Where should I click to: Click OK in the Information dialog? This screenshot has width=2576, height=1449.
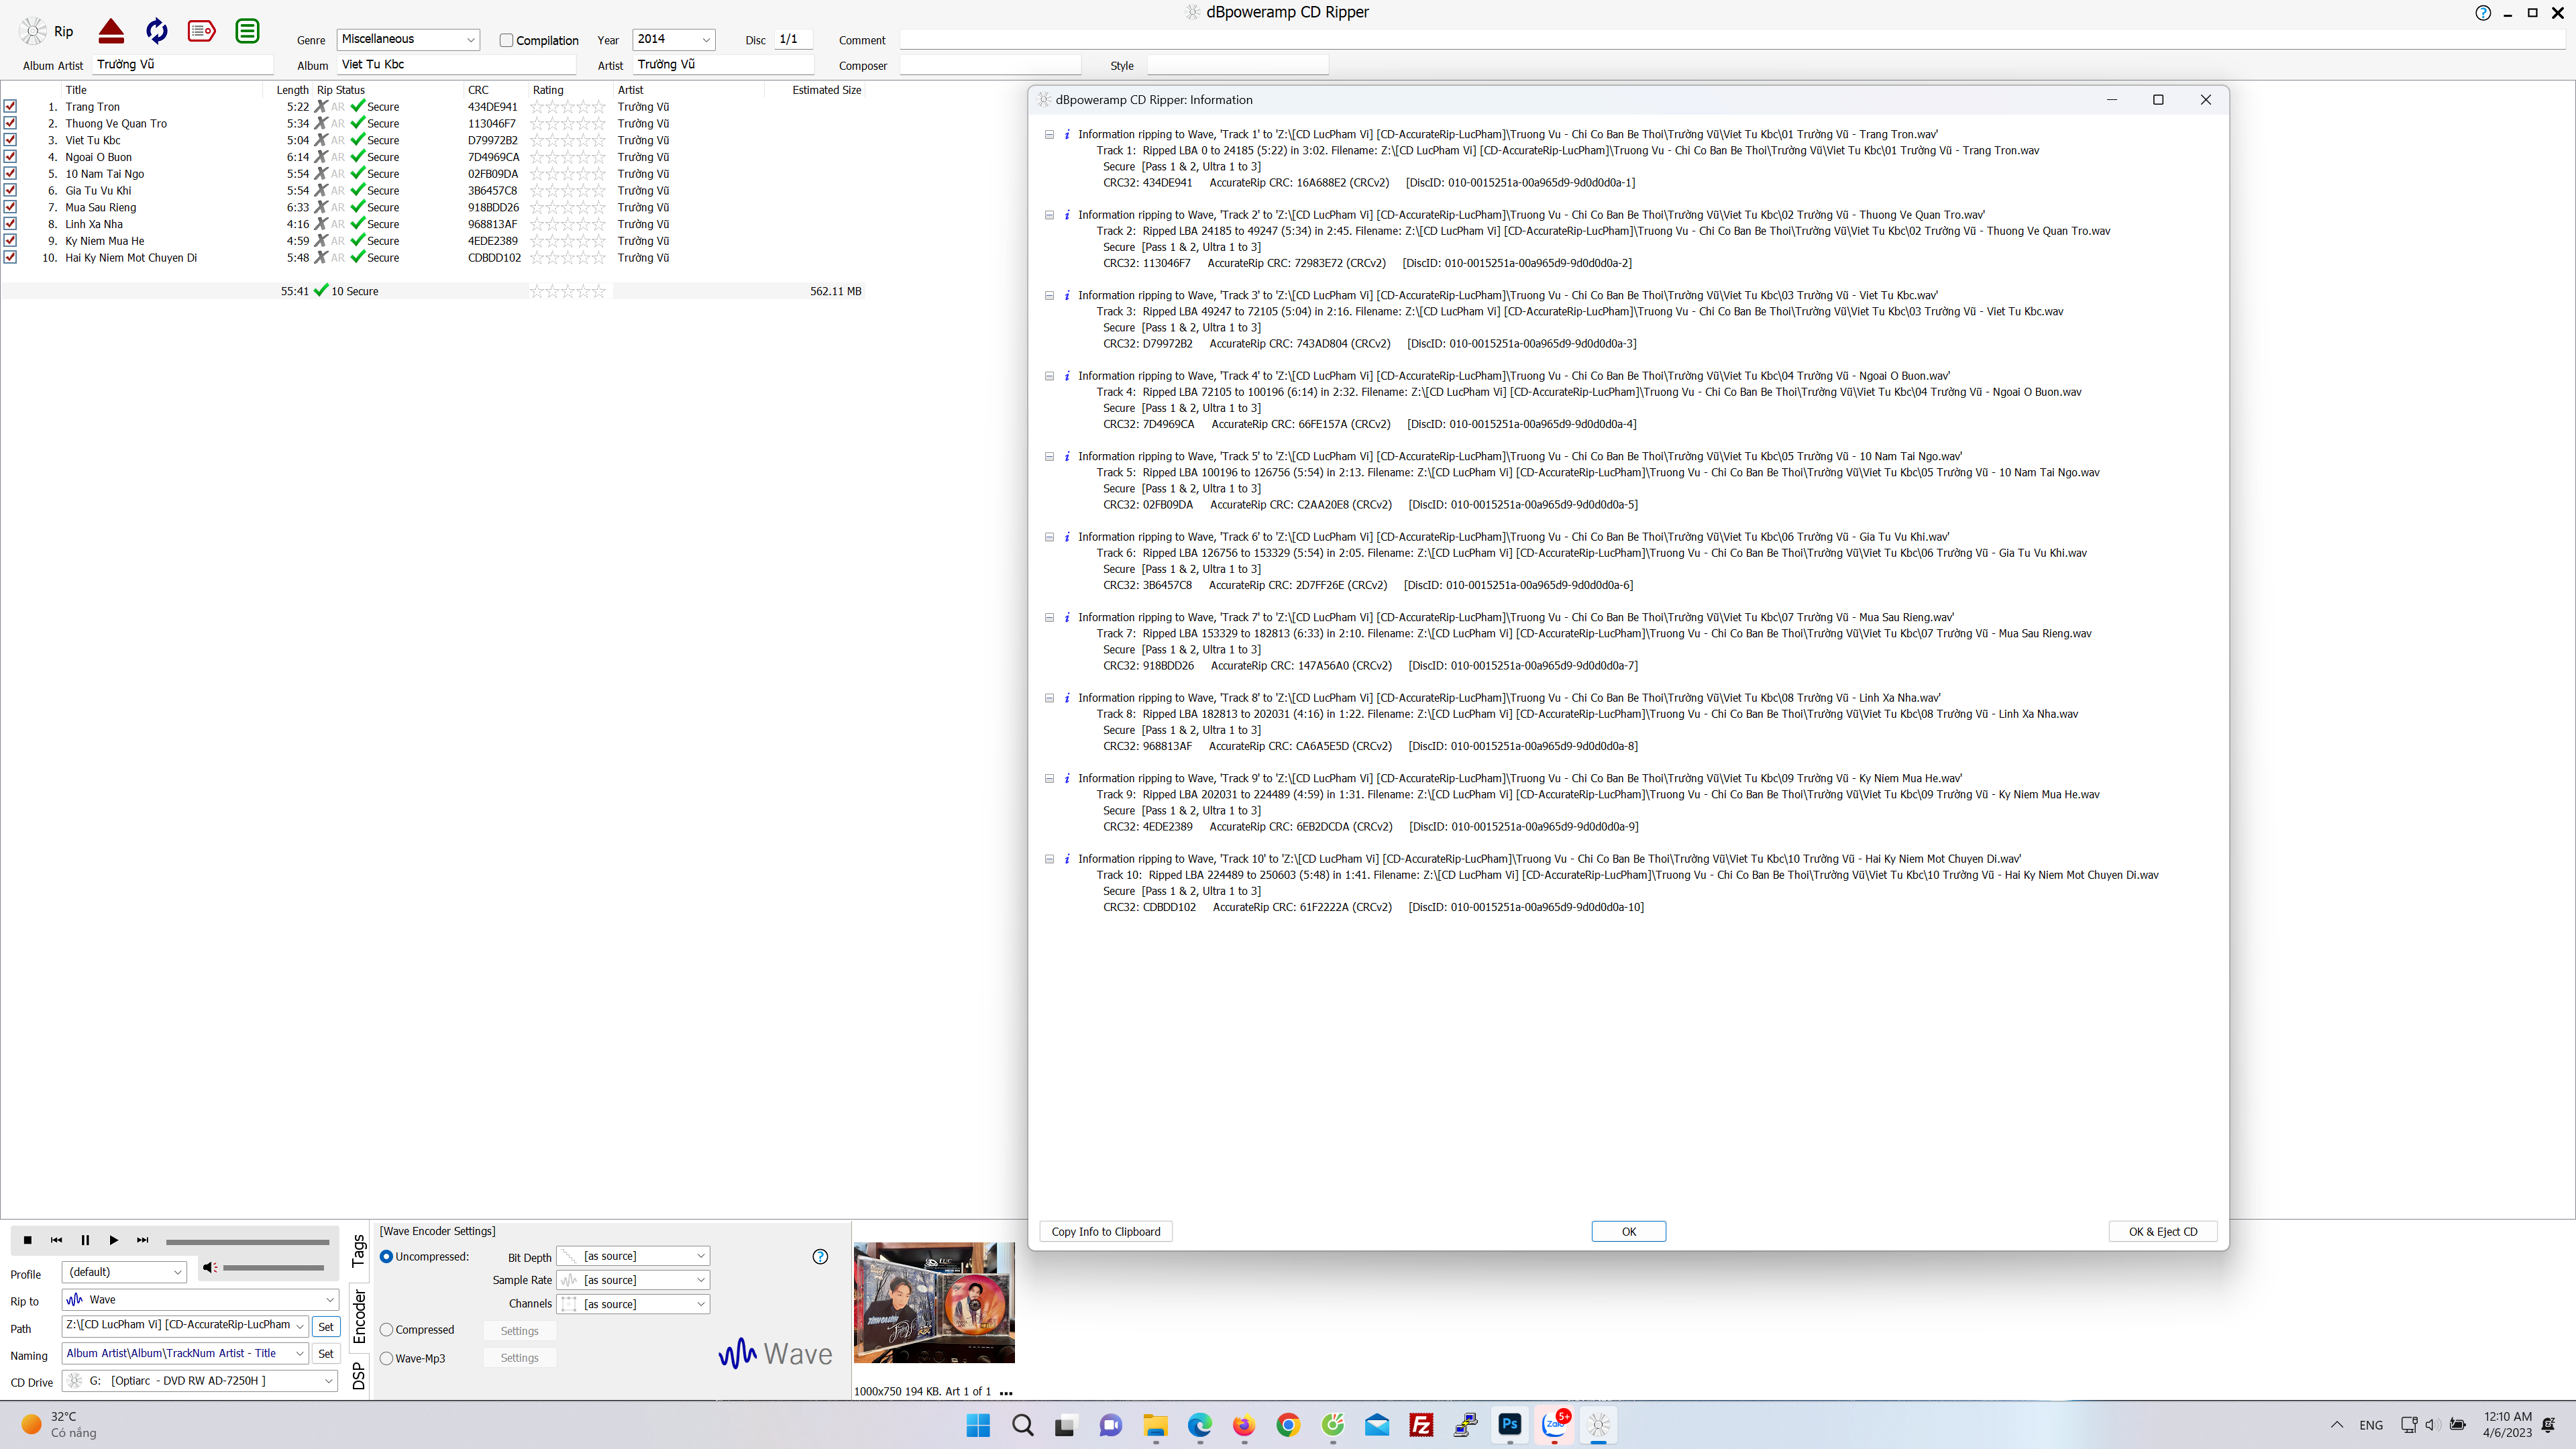pyautogui.click(x=1629, y=1232)
